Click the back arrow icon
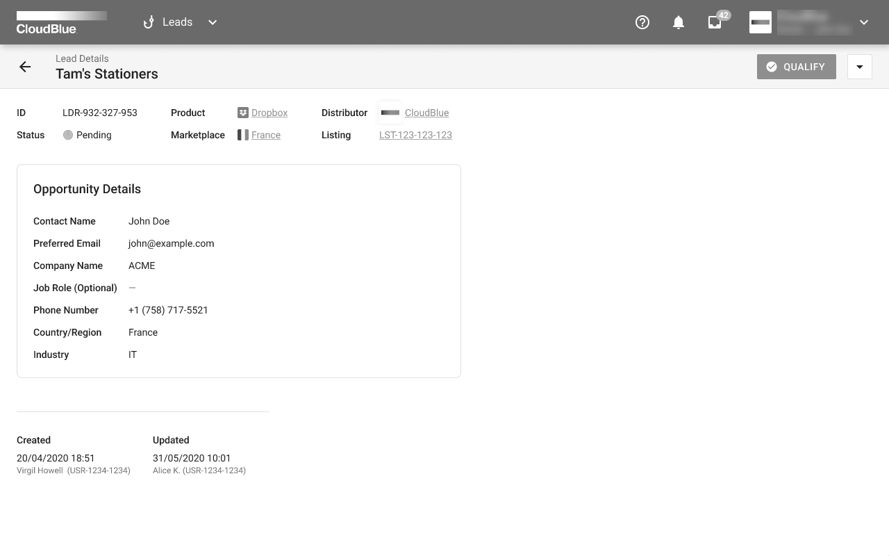 (x=25, y=67)
